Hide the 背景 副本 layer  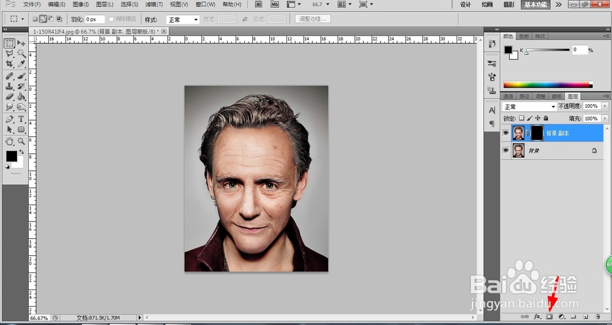point(506,133)
